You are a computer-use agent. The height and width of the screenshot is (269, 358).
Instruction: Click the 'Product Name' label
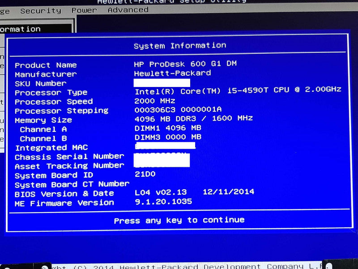(46, 65)
